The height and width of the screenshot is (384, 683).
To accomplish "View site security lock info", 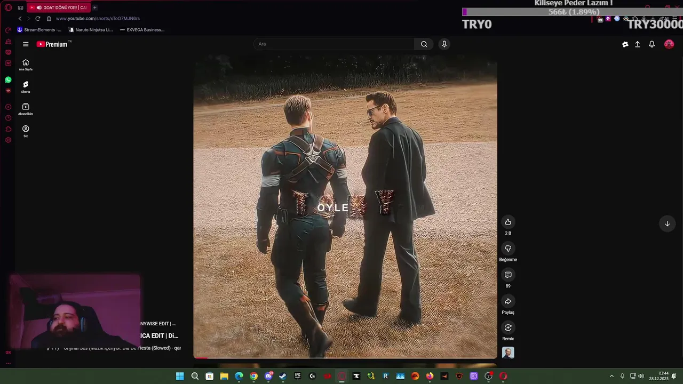I will click(49, 18).
